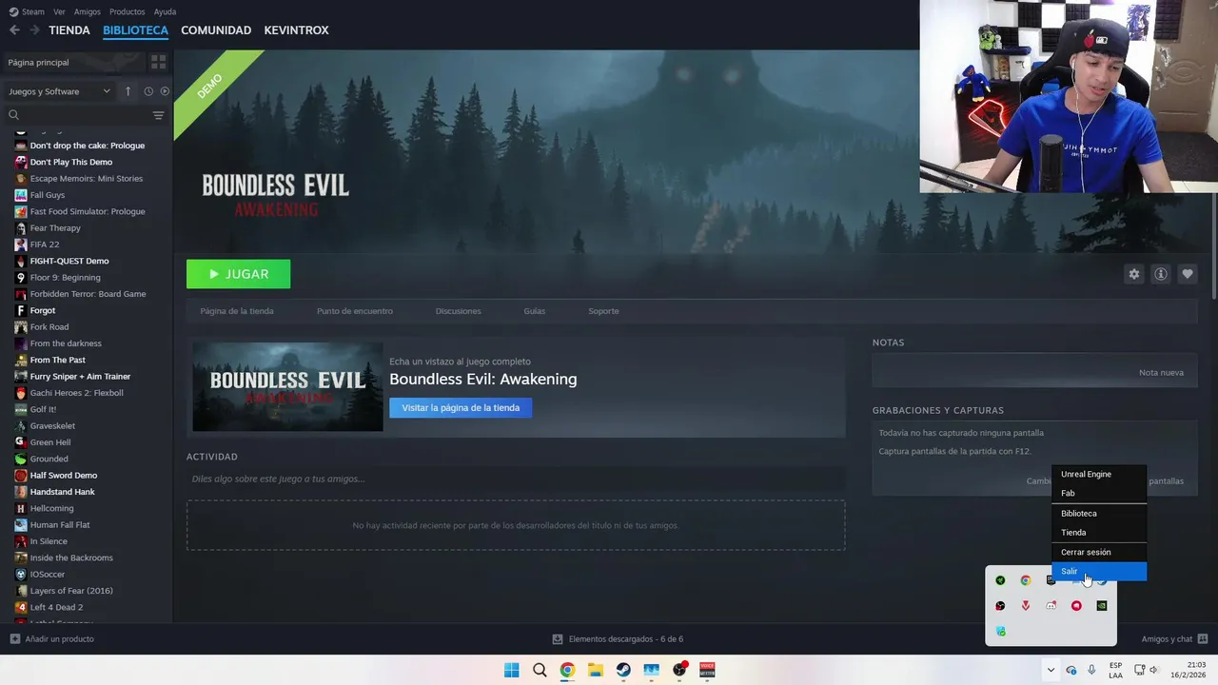Add game to favorites heart icon
This screenshot has height=685, width=1218.
[x=1187, y=274]
